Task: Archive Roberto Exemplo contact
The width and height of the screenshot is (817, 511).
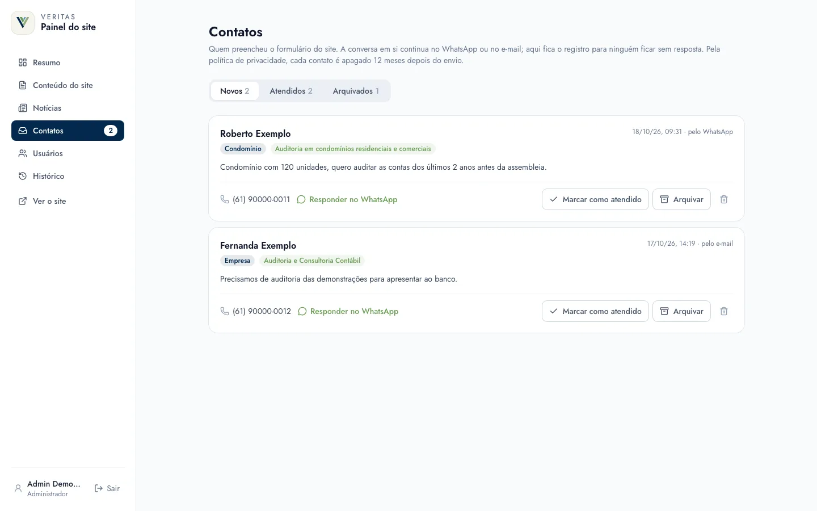Action: click(681, 199)
